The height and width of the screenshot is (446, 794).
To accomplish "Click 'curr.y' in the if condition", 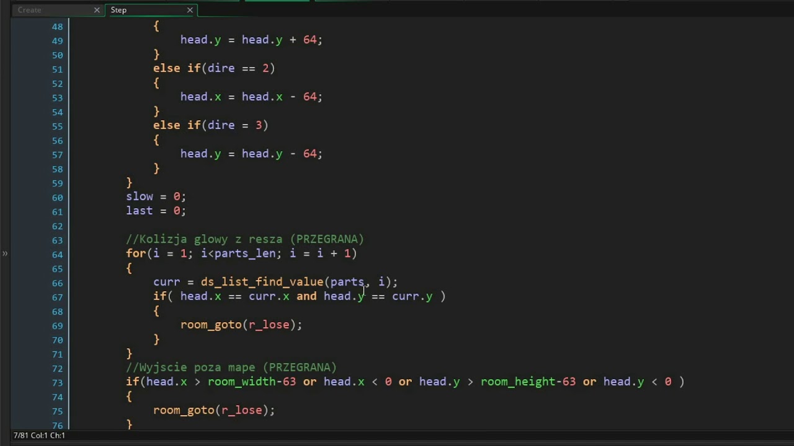I will [x=412, y=296].
